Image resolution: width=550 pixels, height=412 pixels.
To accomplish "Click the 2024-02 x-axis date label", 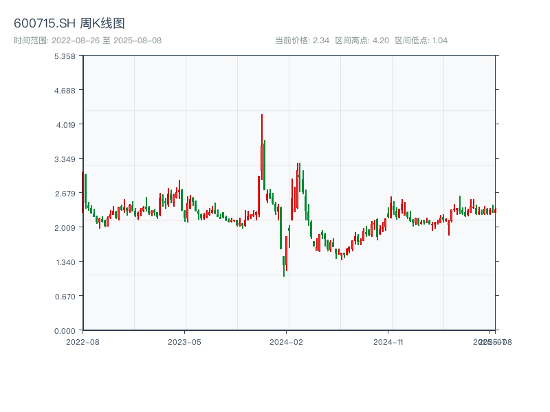I will click(x=287, y=341).
